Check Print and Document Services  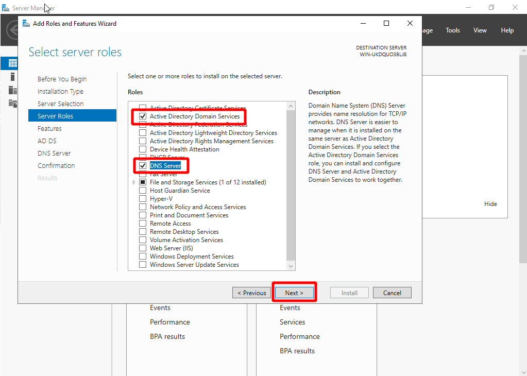(x=143, y=215)
